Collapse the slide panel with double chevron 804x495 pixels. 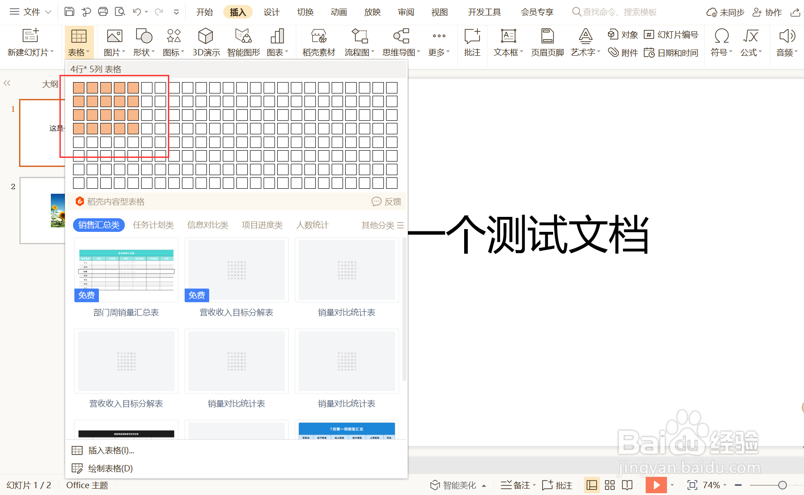(x=7, y=83)
